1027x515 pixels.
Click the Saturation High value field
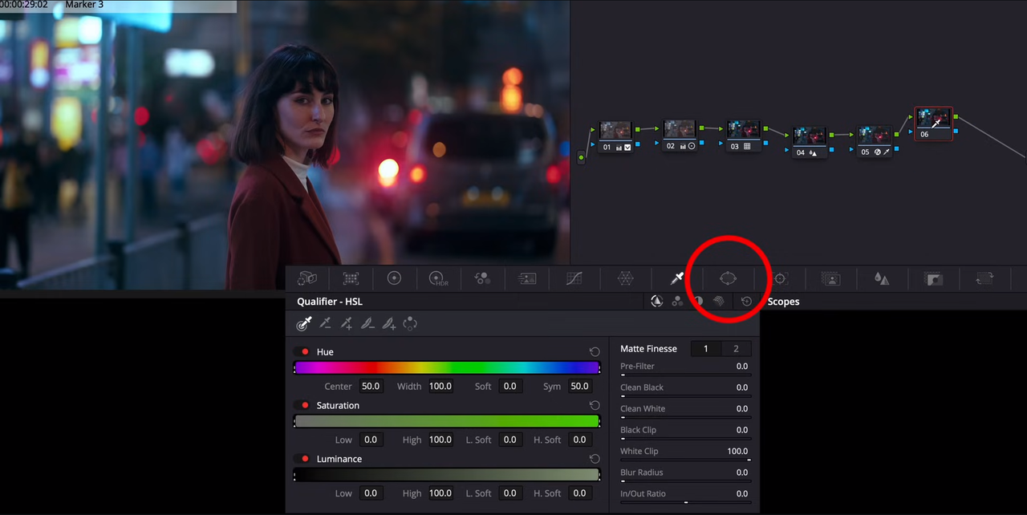pos(440,440)
